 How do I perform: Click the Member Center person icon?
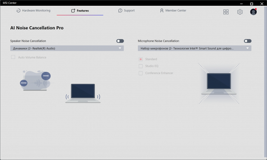pos(162,11)
